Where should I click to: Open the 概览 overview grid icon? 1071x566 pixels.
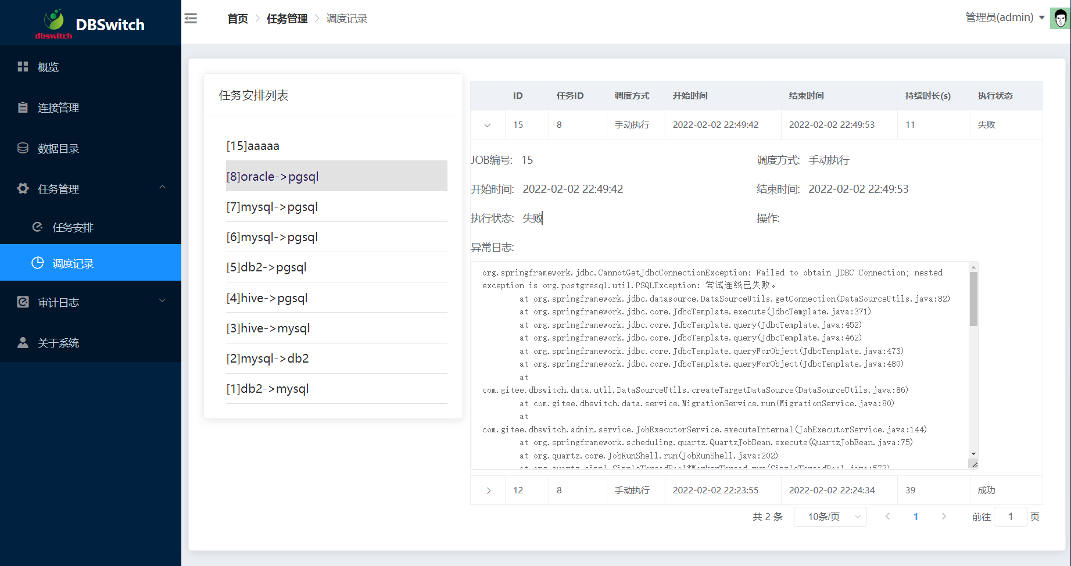(x=23, y=67)
